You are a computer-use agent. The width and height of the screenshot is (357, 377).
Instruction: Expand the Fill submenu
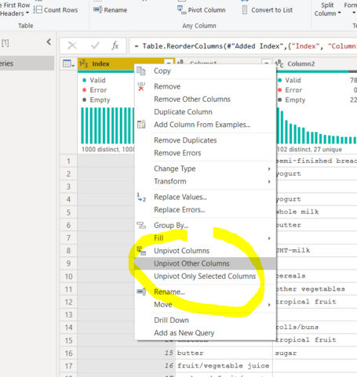pyautogui.click(x=269, y=238)
